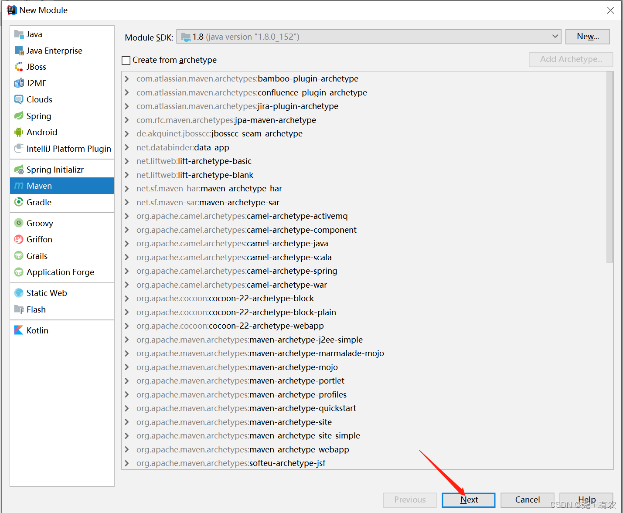Enable Create from archetype checkbox
This screenshot has width=623, height=513.
[x=126, y=60]
